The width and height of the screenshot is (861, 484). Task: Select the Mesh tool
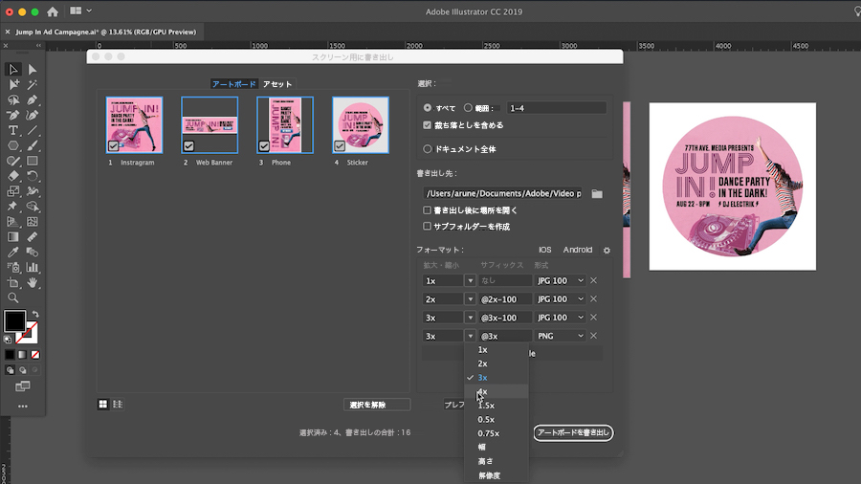tap(33, 222)
